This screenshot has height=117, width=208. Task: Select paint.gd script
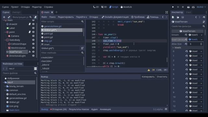point(48,34)
